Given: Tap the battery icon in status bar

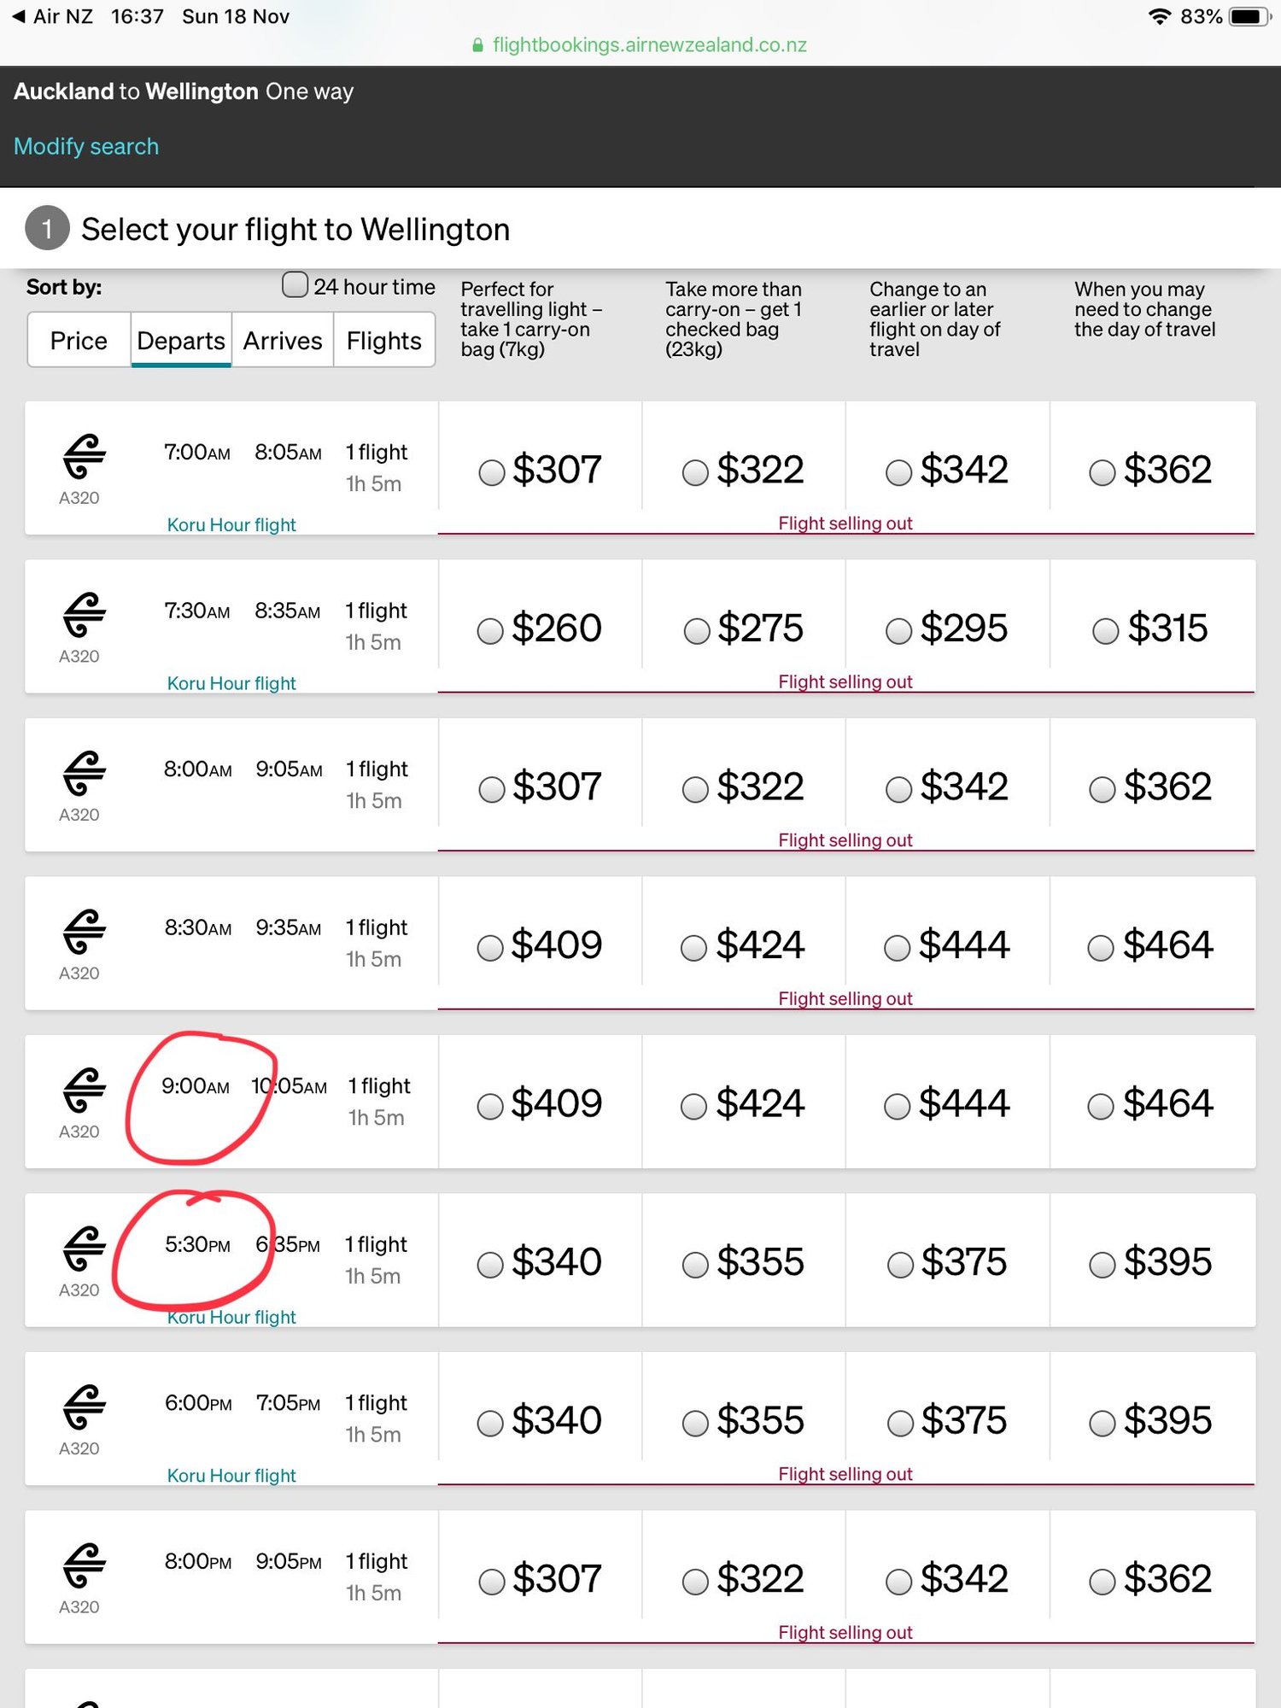Looking at the screenshot, I should click(1249, 16).
